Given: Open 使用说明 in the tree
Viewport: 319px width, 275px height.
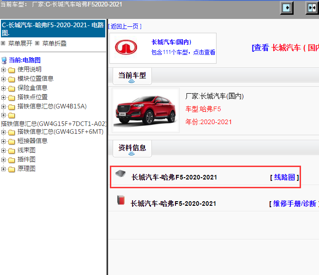Looking at the screenshot, I should 30,69.
